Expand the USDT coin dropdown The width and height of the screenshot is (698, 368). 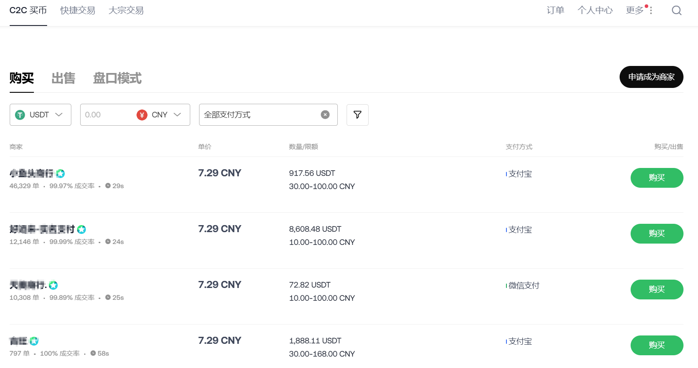pos(40,115)
